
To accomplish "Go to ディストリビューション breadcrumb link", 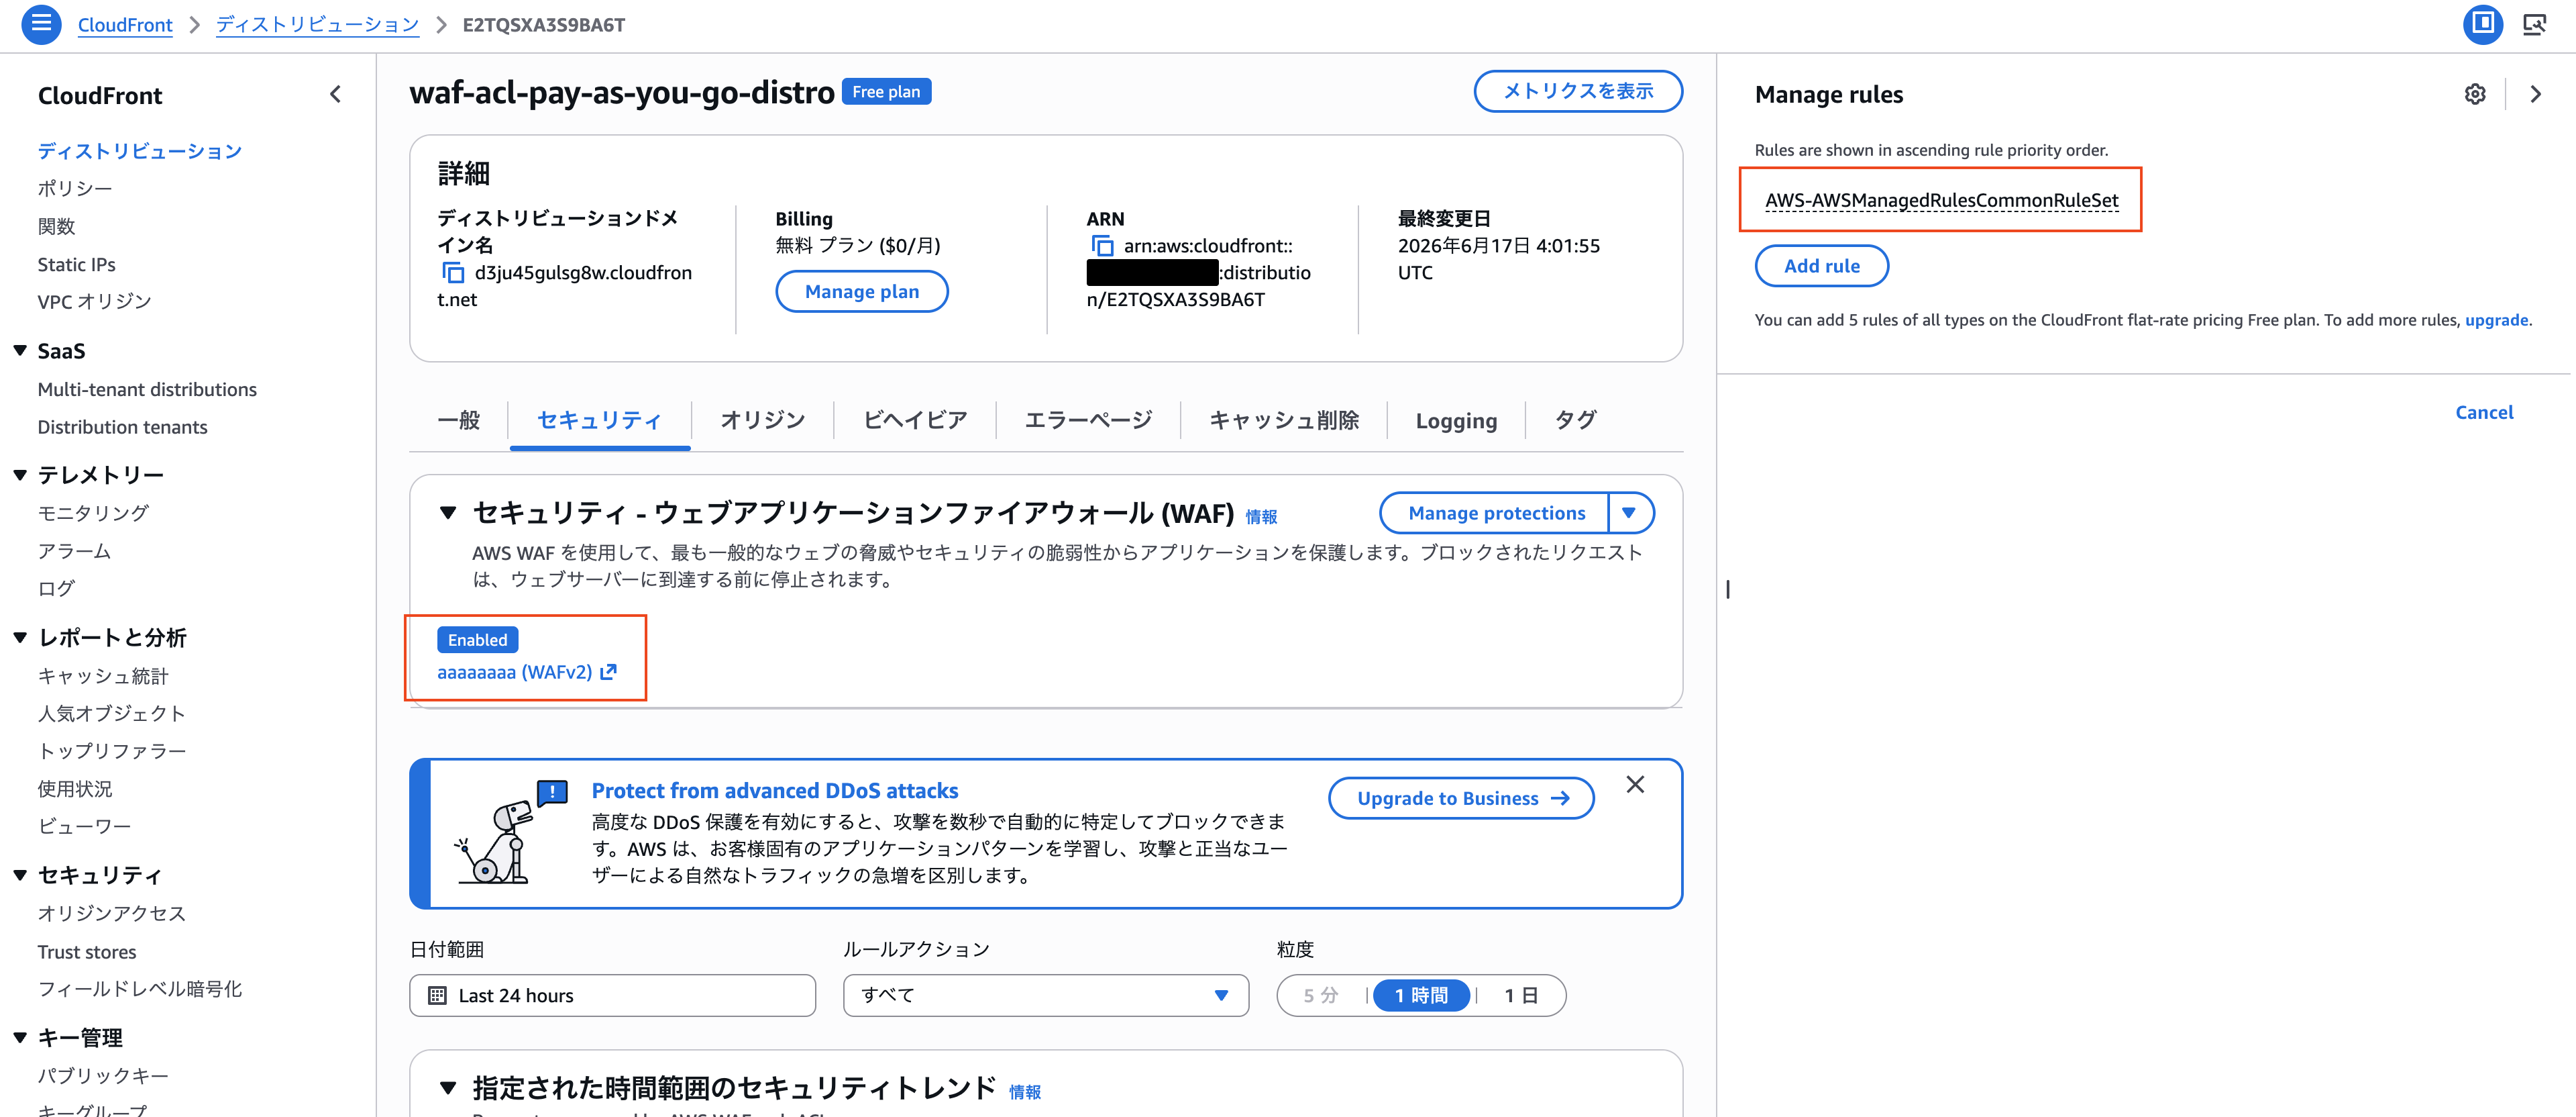I will [318, 25].
